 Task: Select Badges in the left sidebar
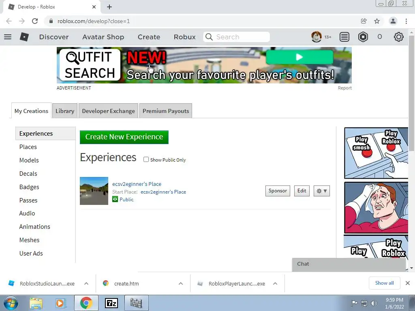point(29,187)
